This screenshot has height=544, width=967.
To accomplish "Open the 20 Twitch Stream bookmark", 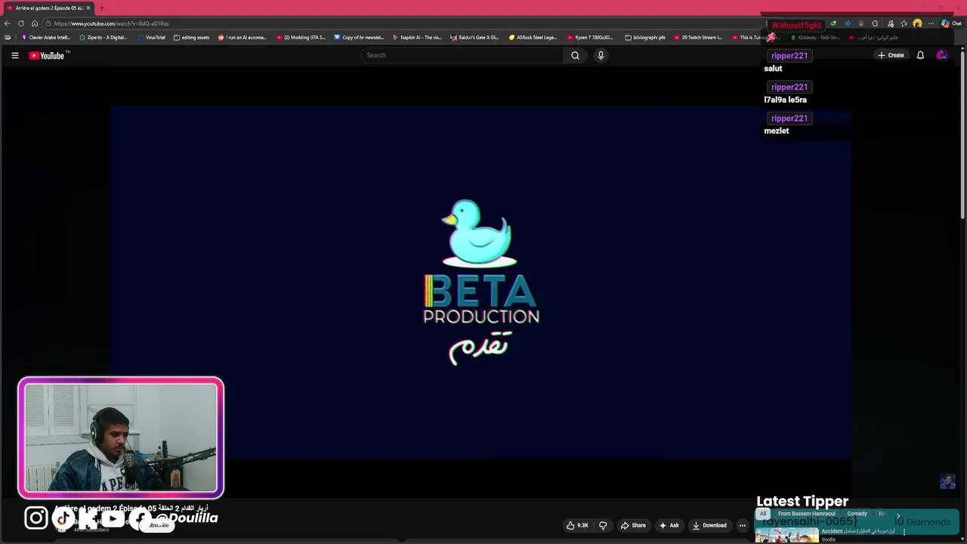I will pos(698,37).
